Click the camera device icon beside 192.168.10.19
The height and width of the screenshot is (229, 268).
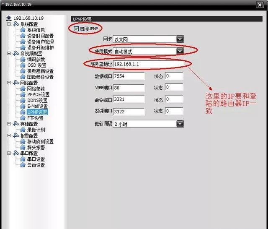[x=8, y=18]
